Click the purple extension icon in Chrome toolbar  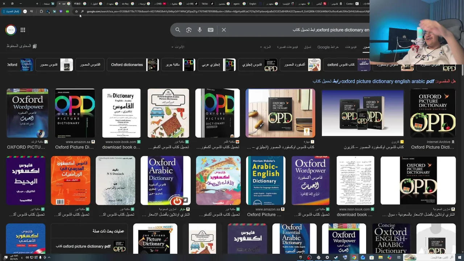61,12
